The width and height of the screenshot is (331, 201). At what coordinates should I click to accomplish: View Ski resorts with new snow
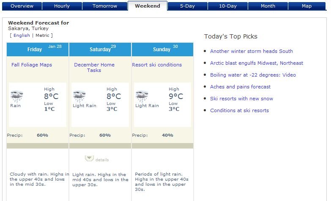(x=241, y=99)
